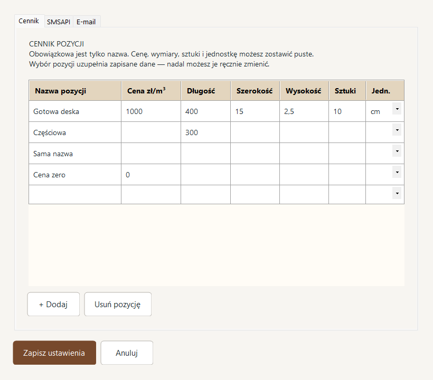Open unit dropdown in the empty last row
The image size is (433, 380).
click(397, 193)
